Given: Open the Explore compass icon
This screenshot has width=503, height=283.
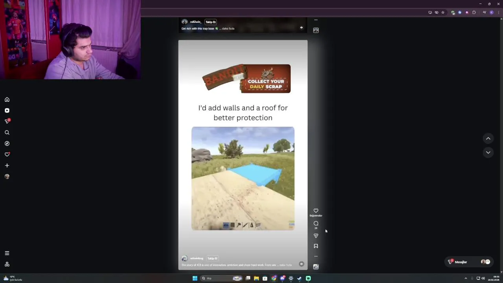Looking at the screenshot, I should (x=7, y=143).
